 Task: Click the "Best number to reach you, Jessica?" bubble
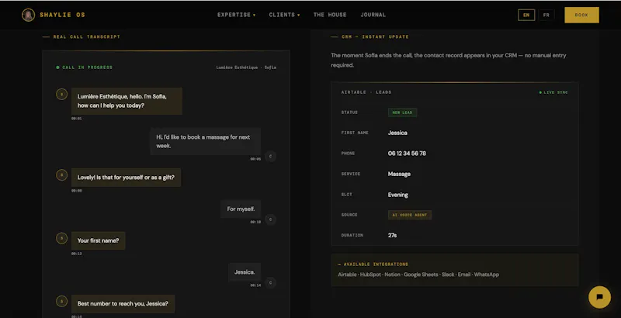pyautogui.click(x=123, y=304)
